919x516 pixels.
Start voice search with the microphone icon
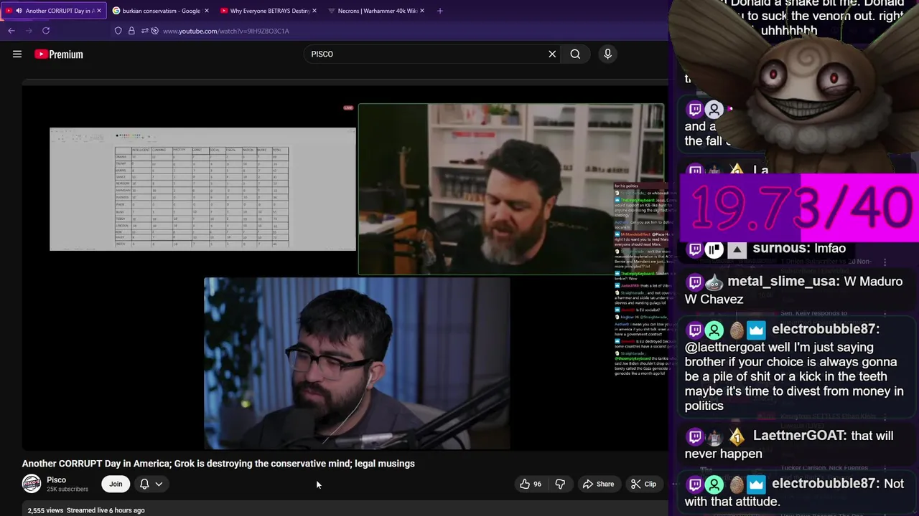click(x=607, y=54)
